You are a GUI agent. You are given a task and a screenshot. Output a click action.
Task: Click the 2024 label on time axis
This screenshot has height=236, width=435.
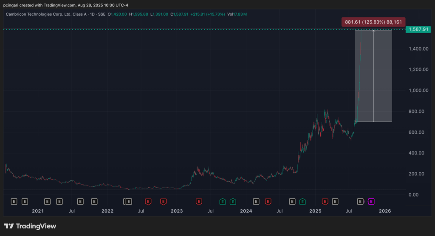pyautogui.click(x=246, y=211)
